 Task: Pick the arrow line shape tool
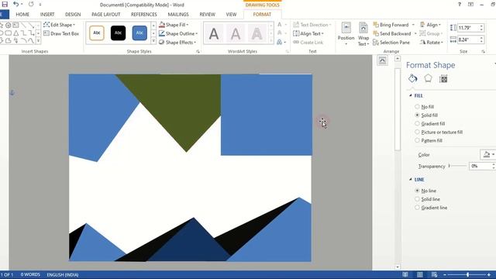(31, 26)
